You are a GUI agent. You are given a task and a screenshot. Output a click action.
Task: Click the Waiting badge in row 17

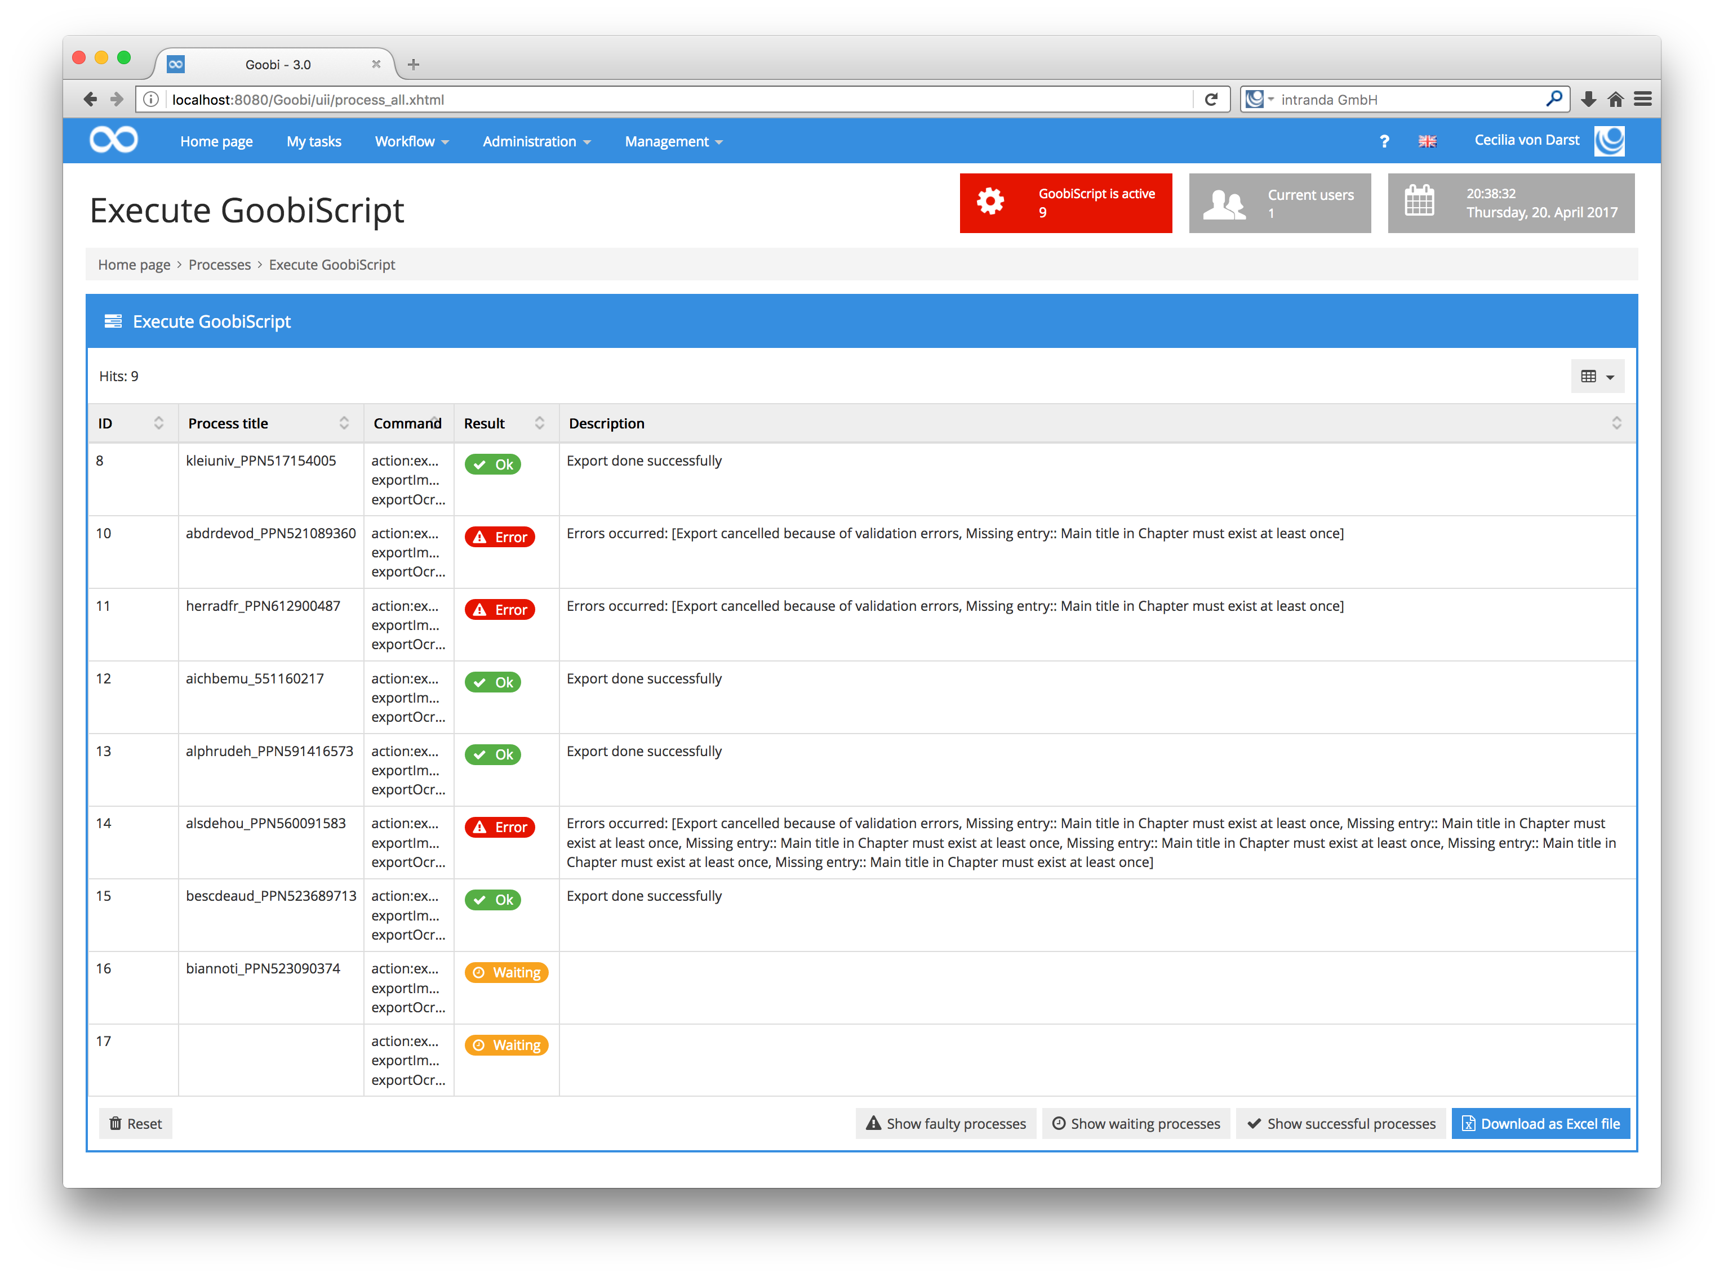506,1045
